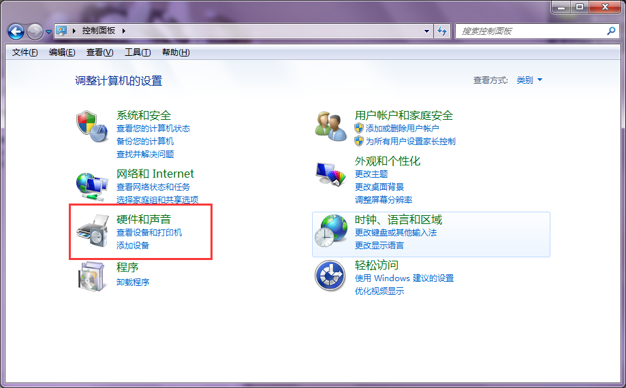Open the 编辑(E) menu
This screenshot has height=388, width=626.
tap(62, 52)
